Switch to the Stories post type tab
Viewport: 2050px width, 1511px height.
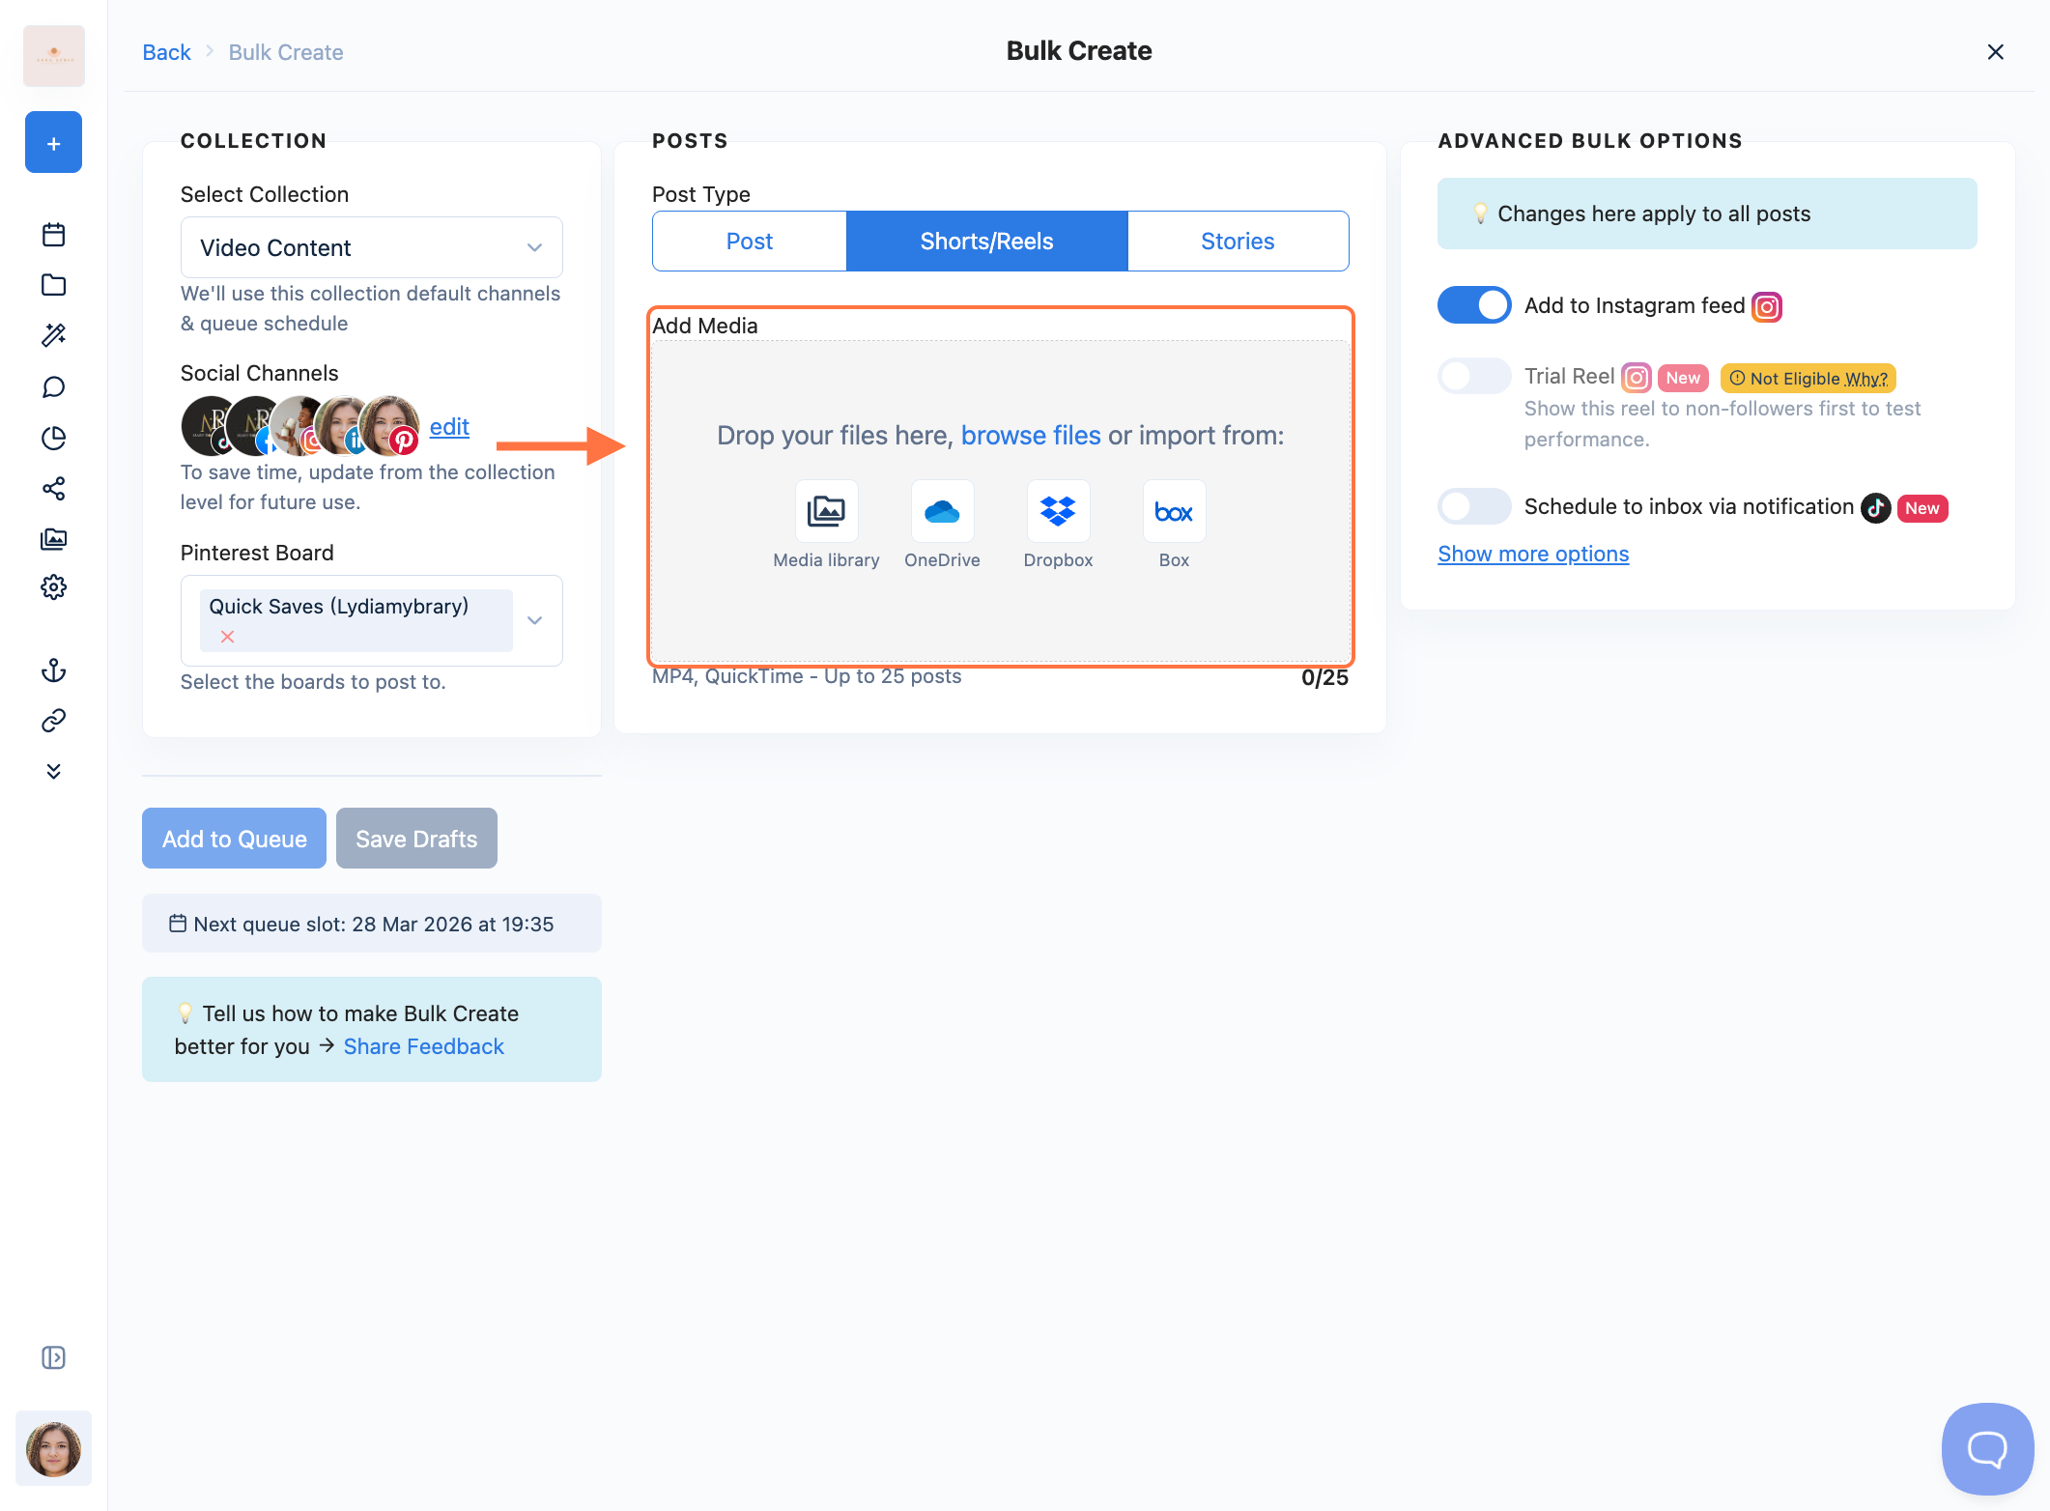[x=1237, y=242]
